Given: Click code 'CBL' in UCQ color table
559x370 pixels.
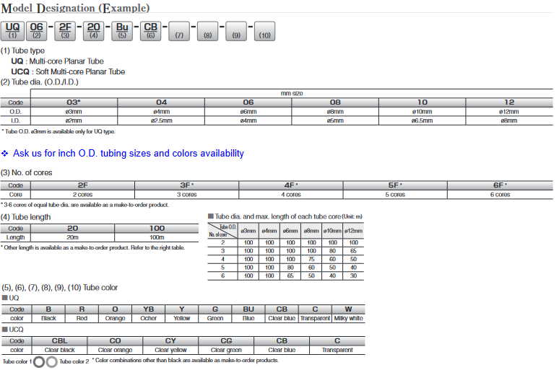Looking at the screenshot, I should [59, 341].
